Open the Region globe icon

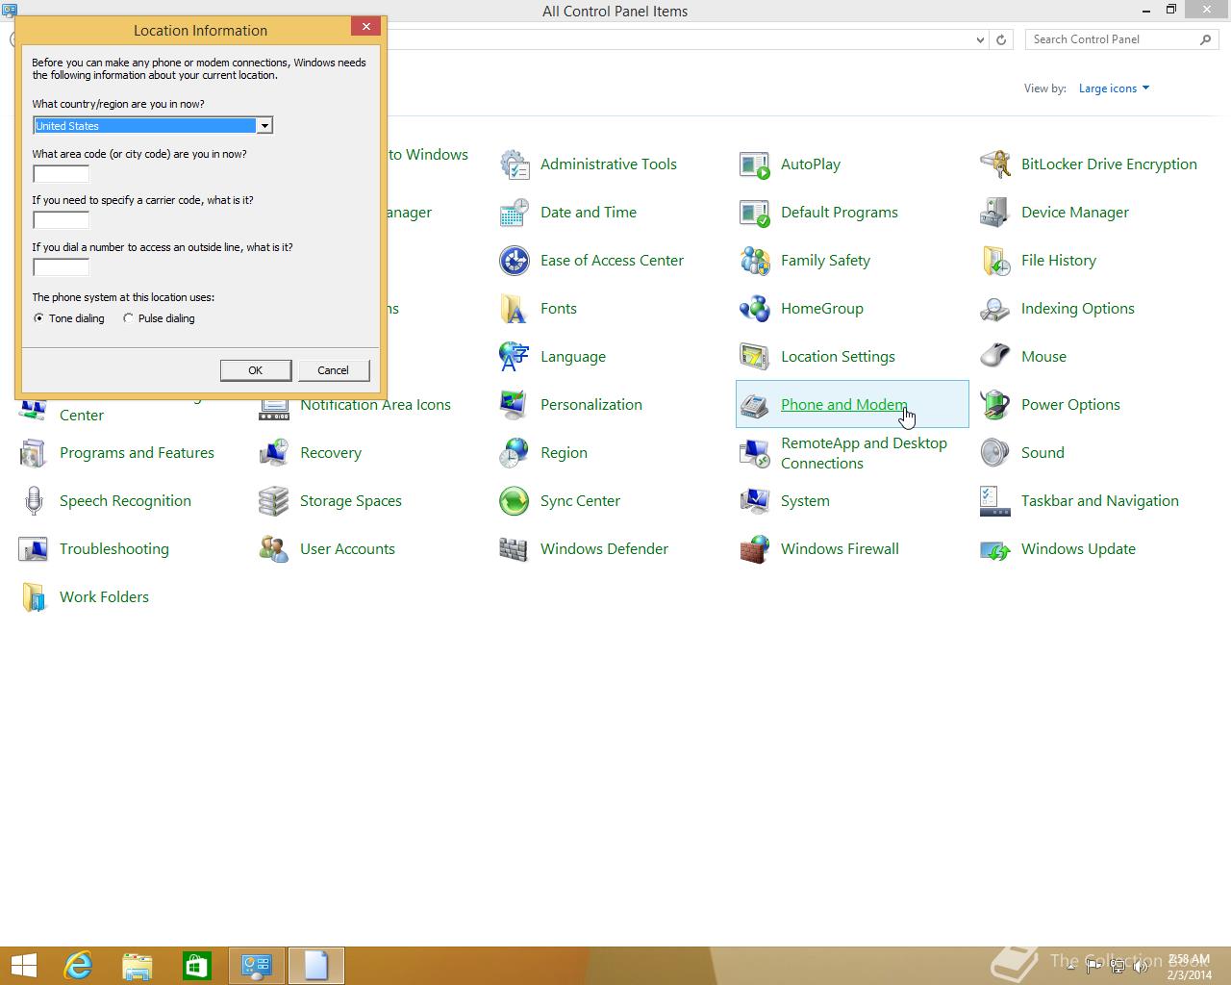pyautogui.click(x=515, y=453)
